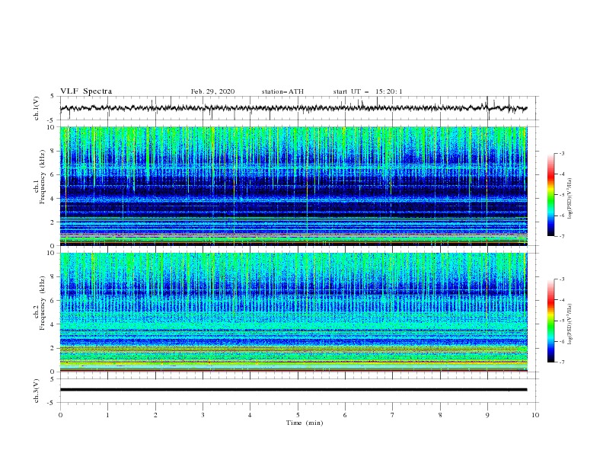
Task: Click the ch.1 colorbar "log(PSD)(V²/Hz)" label
Action: tap(570, 199)
